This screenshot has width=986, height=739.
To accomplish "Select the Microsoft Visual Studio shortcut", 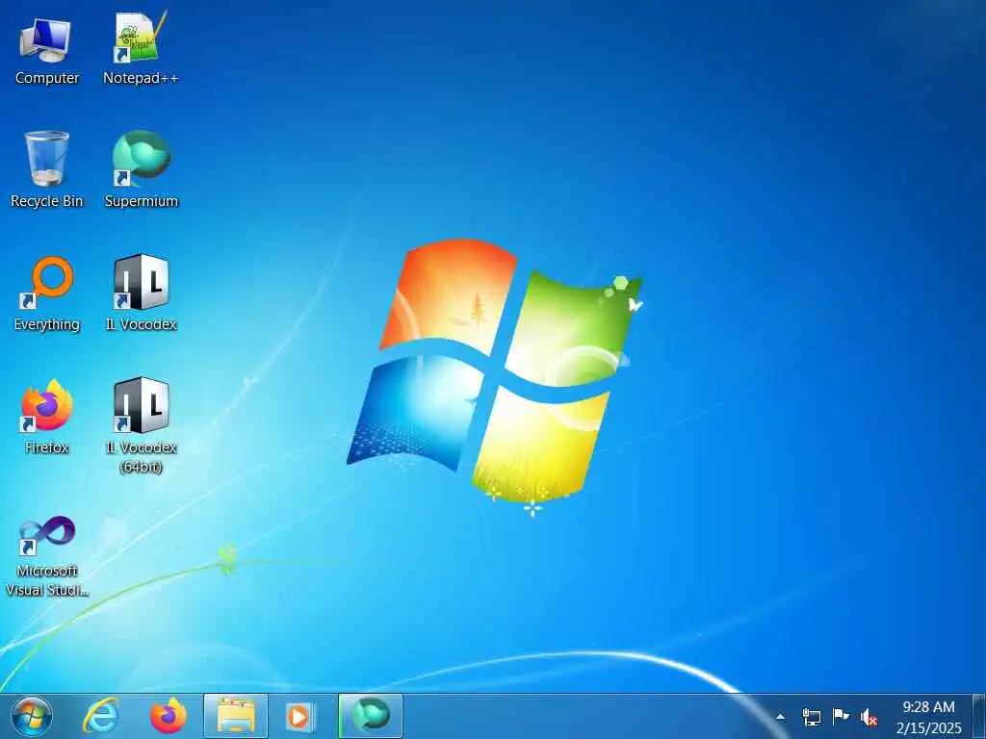I will click(x=46, y=557).
